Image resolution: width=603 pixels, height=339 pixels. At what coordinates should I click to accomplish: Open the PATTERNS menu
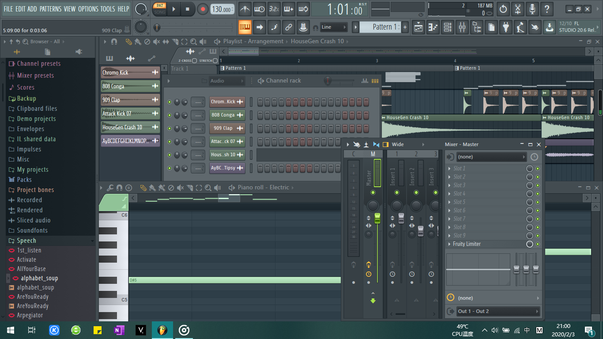coord(50,9)
